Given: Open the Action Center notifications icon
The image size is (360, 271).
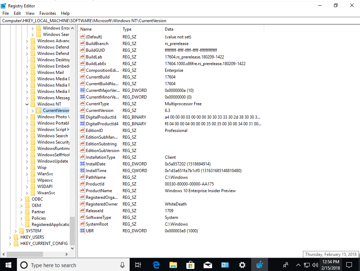Looking at the screenshot, I should point(349,265).
